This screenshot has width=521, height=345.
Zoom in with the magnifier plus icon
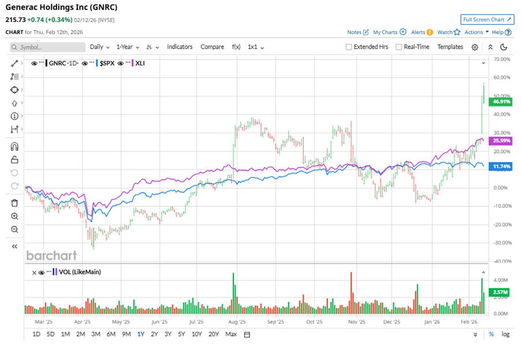point(14,216)
